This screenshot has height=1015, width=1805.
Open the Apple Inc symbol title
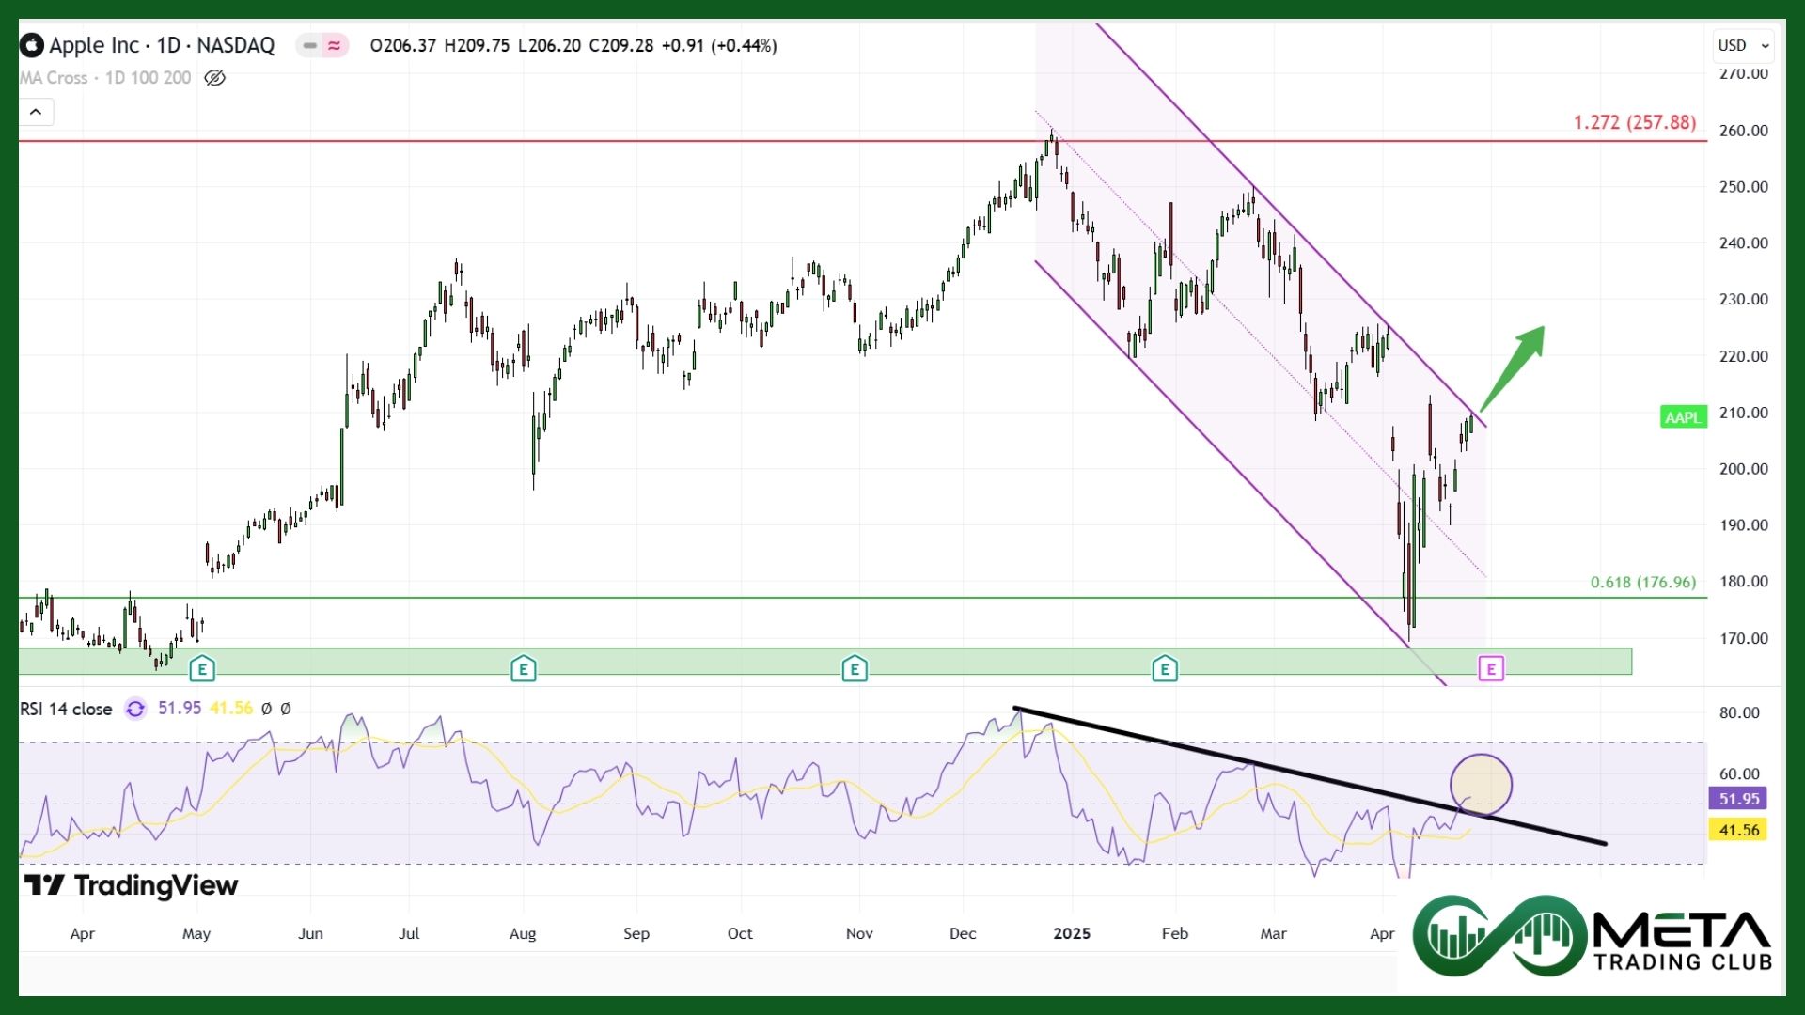[162, 45]
